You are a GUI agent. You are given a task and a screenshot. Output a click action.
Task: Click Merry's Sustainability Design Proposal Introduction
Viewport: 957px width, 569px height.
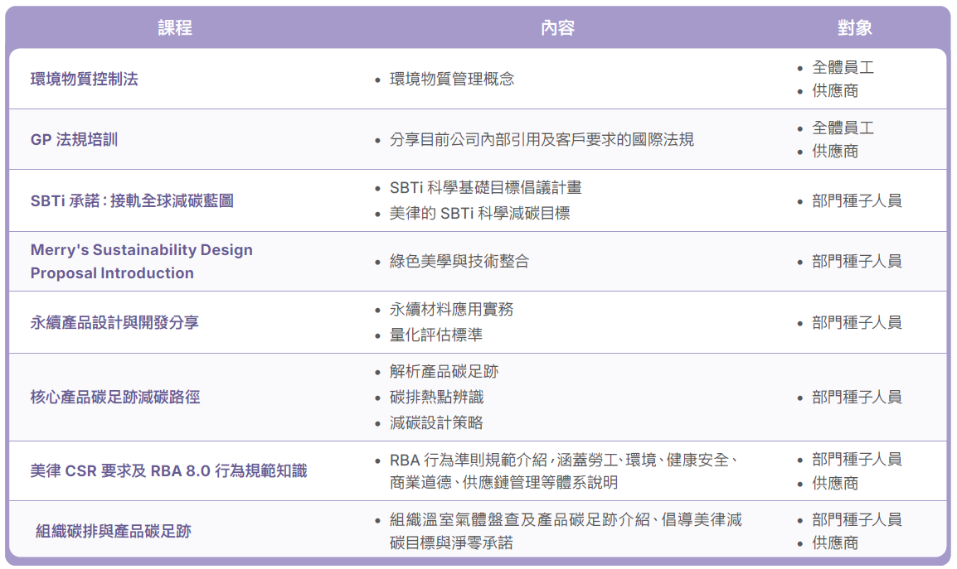(142, 261)
